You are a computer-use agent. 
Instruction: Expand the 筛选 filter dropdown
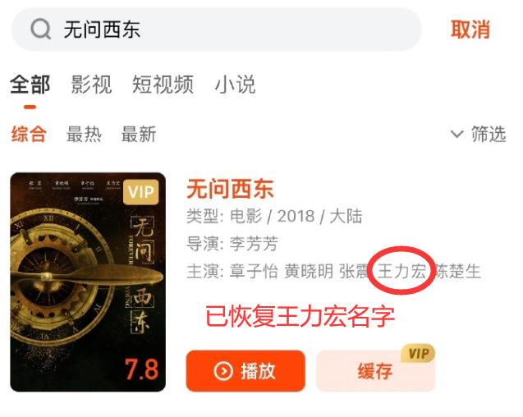479,134
